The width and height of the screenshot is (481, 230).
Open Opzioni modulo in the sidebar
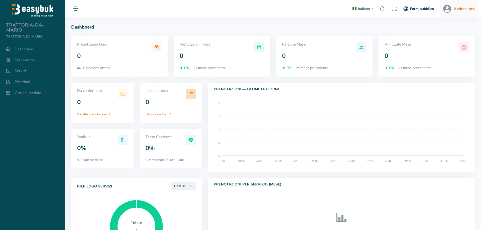[x=28, y=93]
